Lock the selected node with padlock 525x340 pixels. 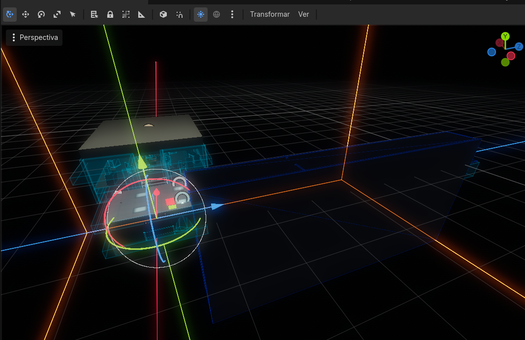click(x=110, y=14)
